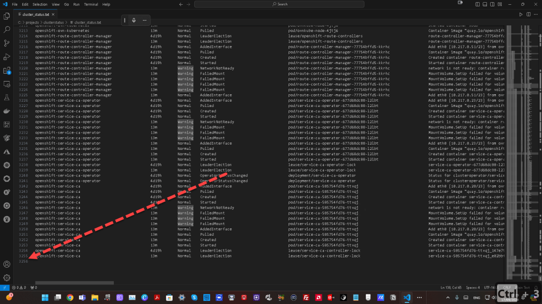Go back with the navigation arrow
Viewport: 542px width, 304px height.
[181, 4]
